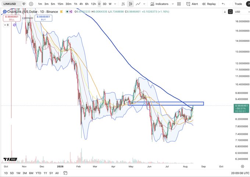
Task: Click the add symbol plus icon
Action: pyautogui.click(x=31, y=4)
